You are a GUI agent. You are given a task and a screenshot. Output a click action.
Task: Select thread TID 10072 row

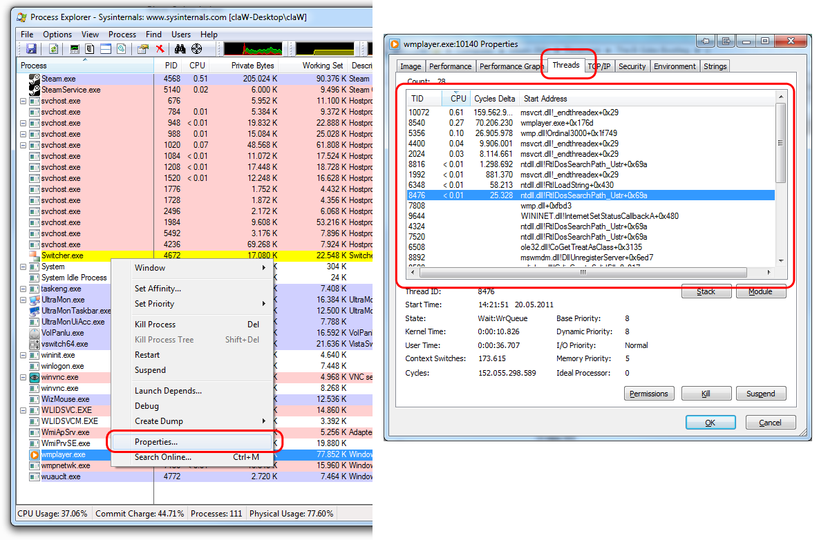tap(591, 113)
